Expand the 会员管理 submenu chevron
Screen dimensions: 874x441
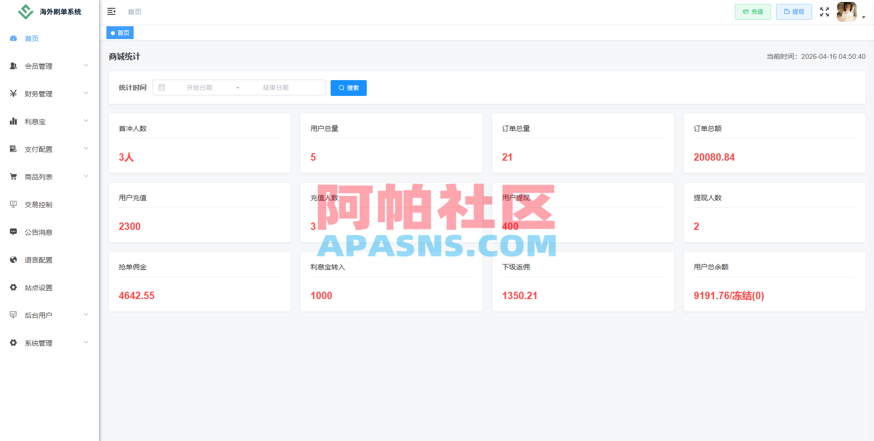click(86, 65)
